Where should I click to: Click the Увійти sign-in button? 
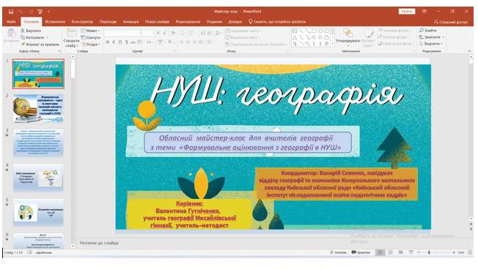coord(407,12)
